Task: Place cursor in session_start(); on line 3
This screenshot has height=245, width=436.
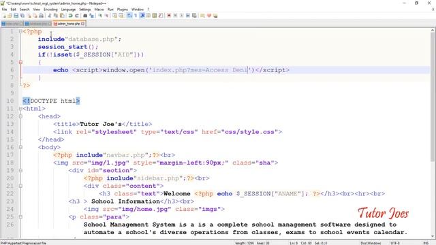Action: 68,47
